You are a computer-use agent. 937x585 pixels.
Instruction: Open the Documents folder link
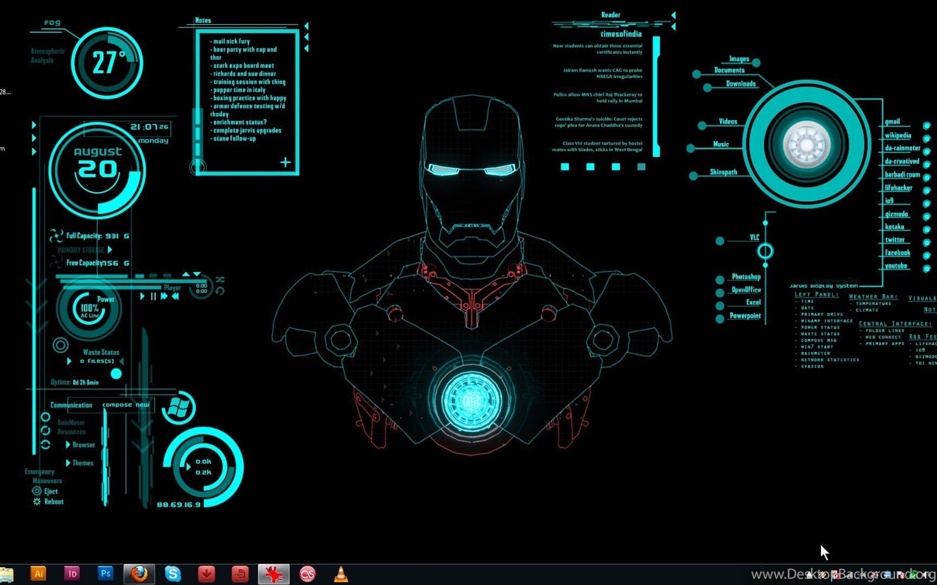pyautogui.click(x=730, y=70)
